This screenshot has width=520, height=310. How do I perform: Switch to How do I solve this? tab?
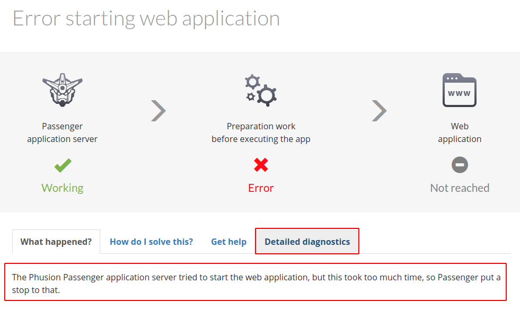tap(151, 242)
